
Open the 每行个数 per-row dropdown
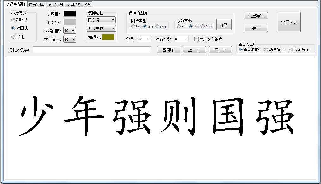pos(180,39)
